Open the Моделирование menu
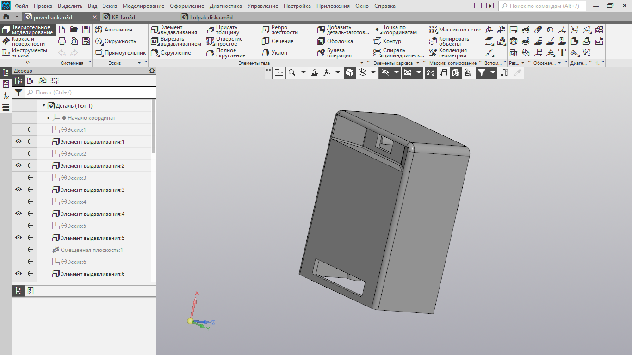 143,6
